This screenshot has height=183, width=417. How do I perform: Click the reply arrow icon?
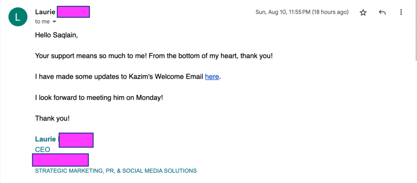tap(382, 13)
